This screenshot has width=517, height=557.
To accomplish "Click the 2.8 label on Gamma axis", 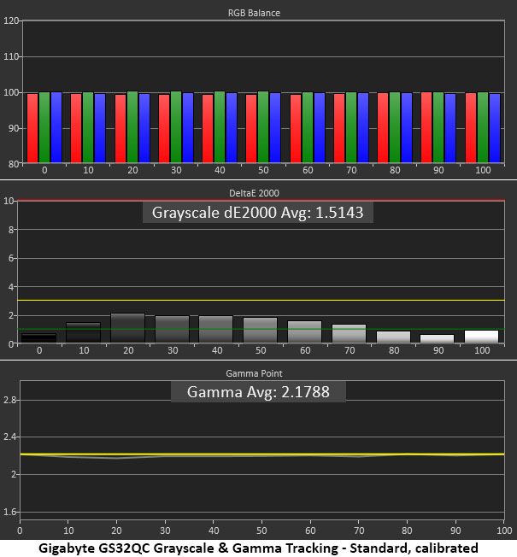I will coord(10,400).
